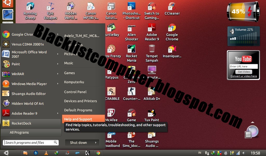Open Game desktop shortcut
This screenshot has width=266, height=156.
[x=131, y=115]
